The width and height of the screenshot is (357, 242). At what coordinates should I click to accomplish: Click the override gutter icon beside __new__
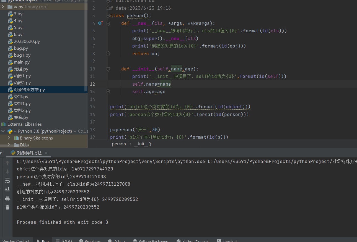tap(100, 23)
